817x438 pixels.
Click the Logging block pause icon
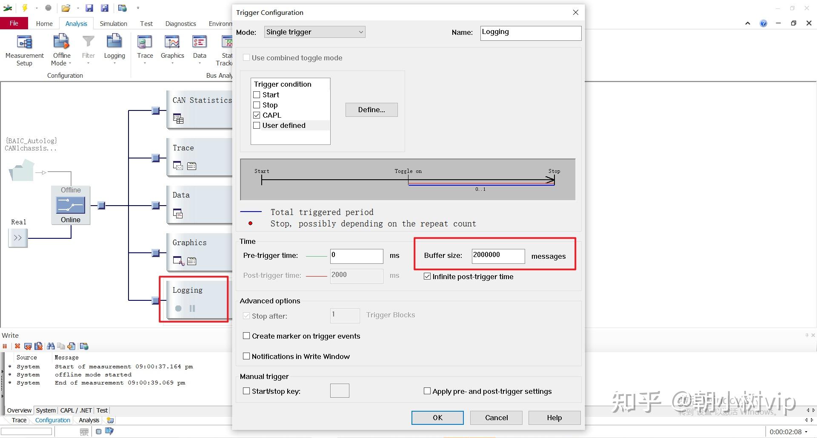(x=192, y=308)
